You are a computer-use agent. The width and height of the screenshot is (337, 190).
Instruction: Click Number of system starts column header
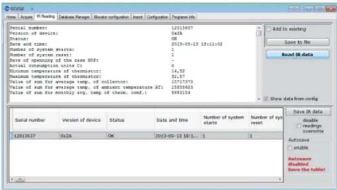click(224, 120)
